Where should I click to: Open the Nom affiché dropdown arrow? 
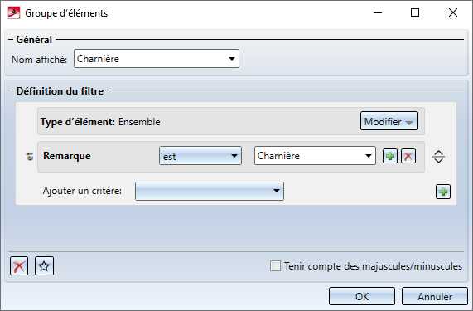coord(232,59)
